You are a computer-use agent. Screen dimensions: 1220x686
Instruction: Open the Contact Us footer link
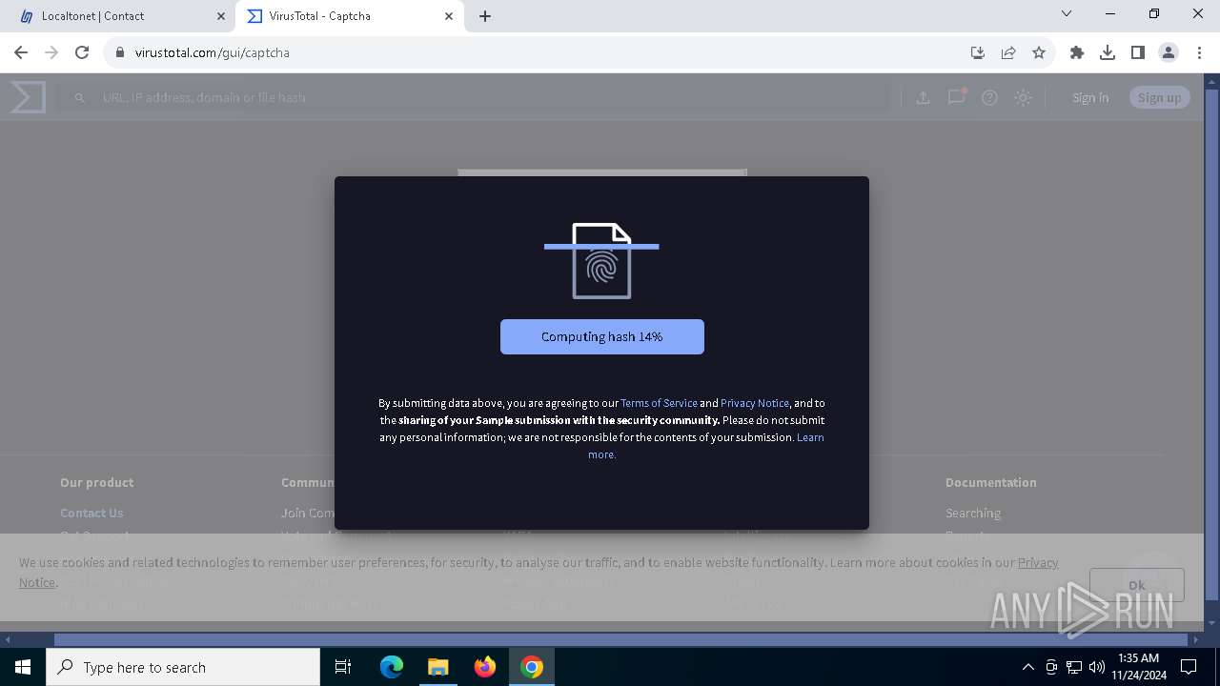(x=91, y=513)
